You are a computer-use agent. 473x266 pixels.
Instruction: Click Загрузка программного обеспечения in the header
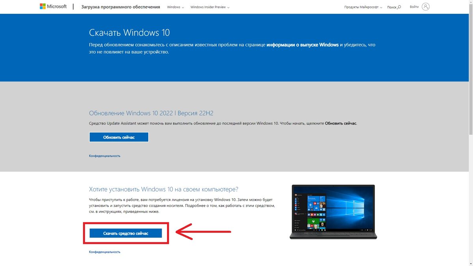point(120,7)
